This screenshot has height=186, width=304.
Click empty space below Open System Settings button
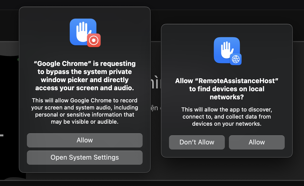coord(85,168)
